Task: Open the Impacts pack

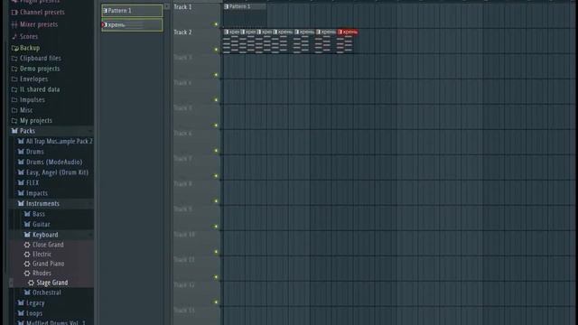Action: 33,193
